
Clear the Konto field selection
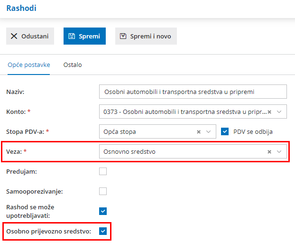point(269,112)
